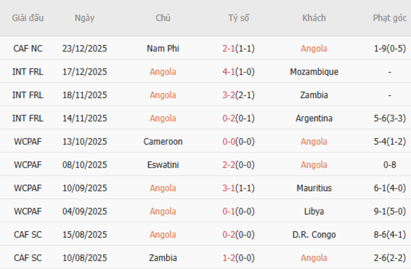Image resolution: width=411 pixels, height=269 pixels.
Task: Click the 2-2(0-0) Eswatini match score
Action: pos(238,165)
